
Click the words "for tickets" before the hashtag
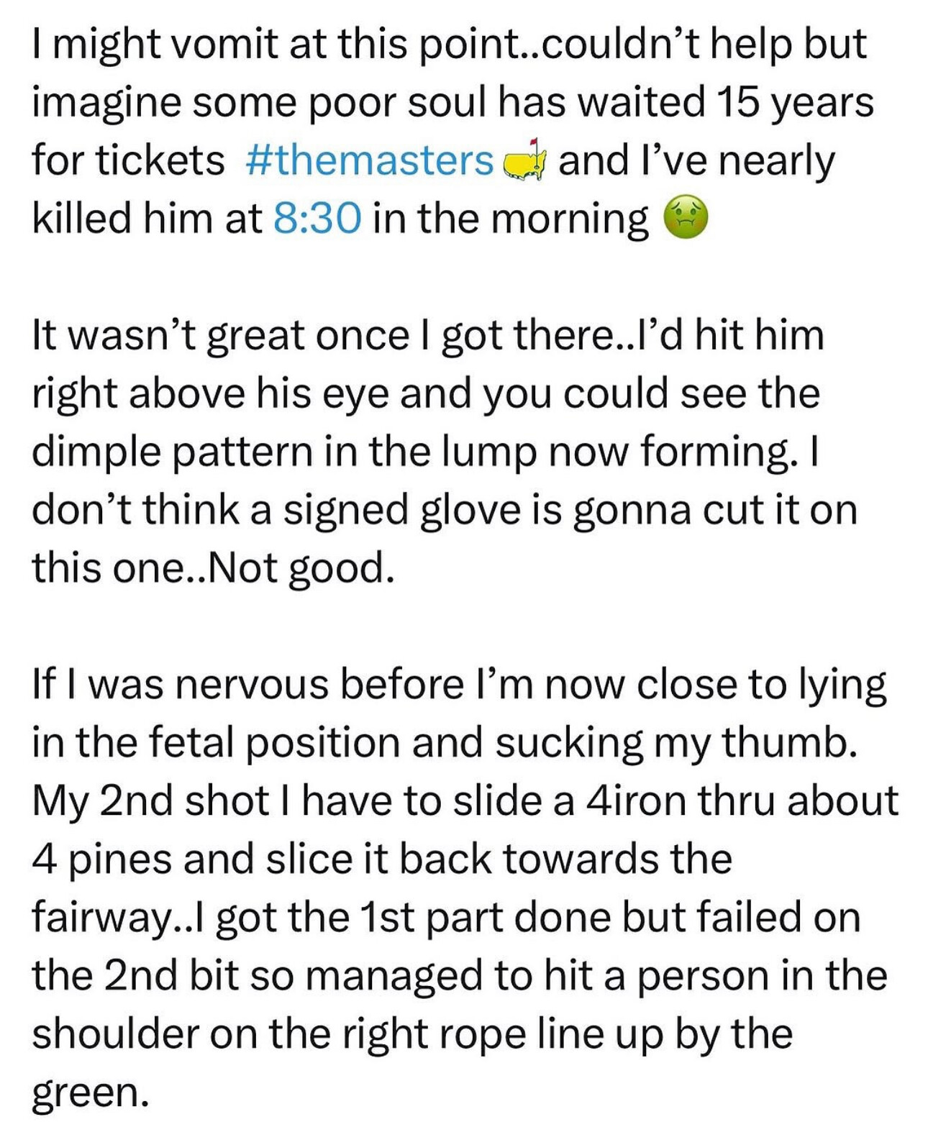point(128,160)
